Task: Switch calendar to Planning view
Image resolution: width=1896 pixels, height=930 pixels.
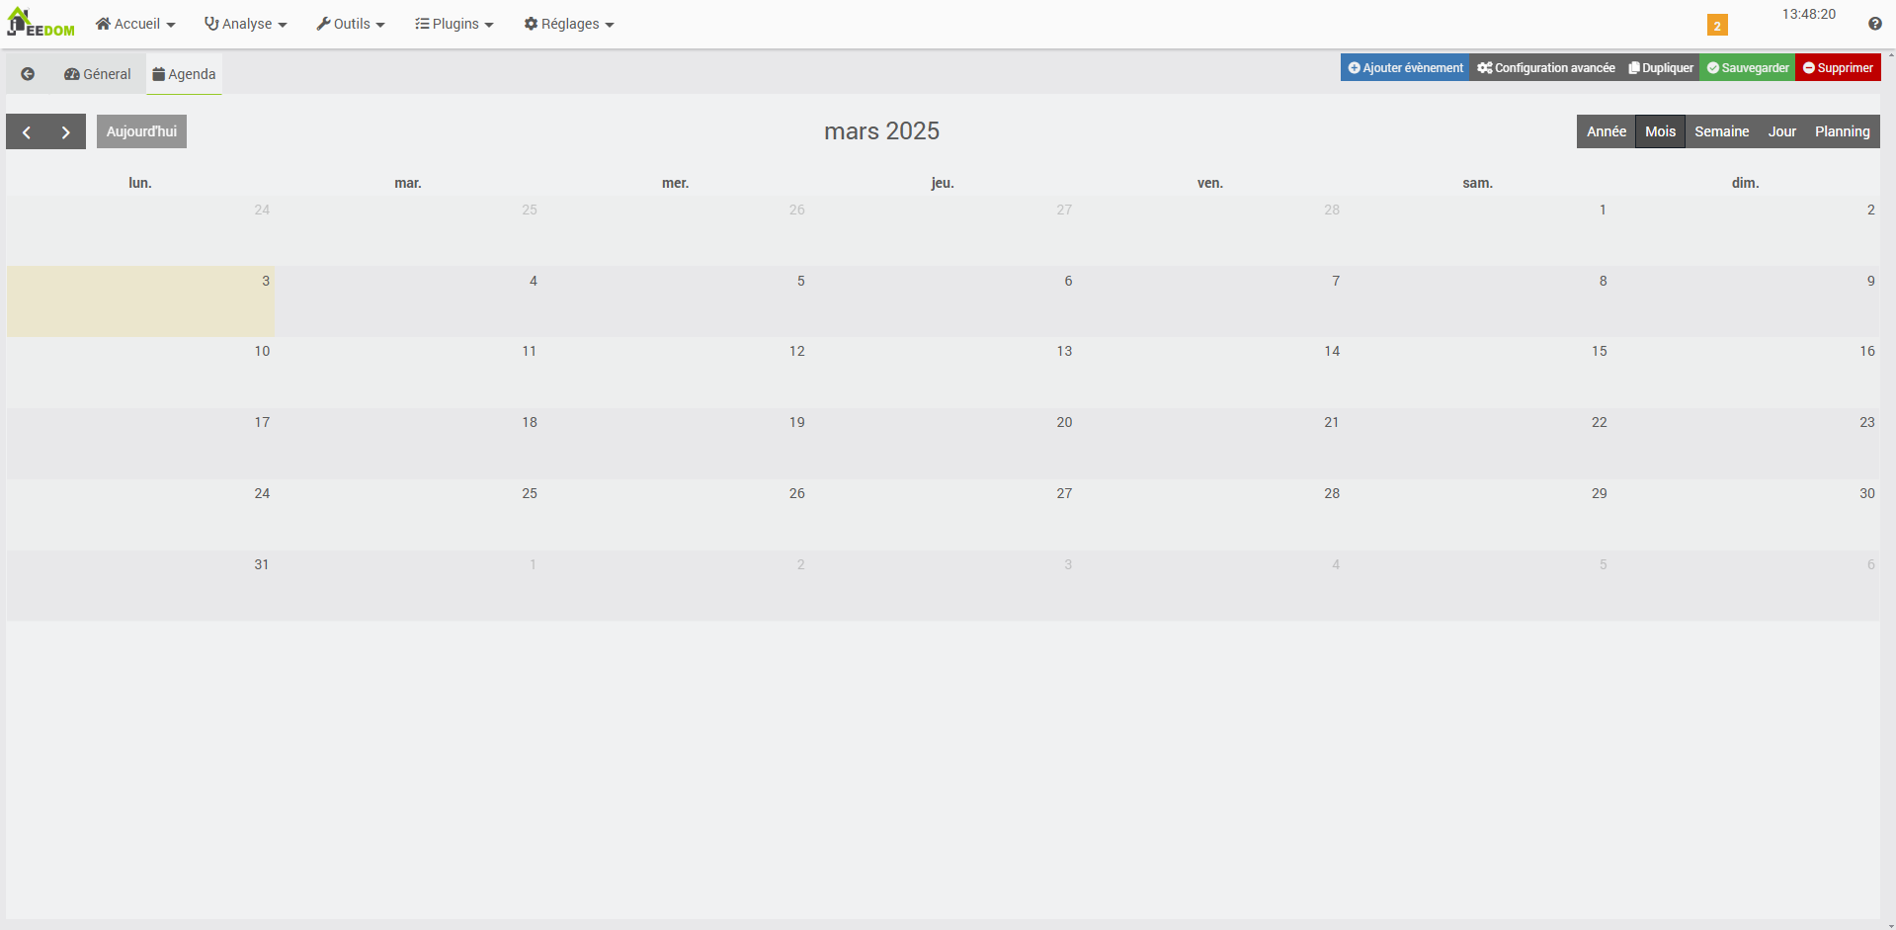Action: point(1842,131)
